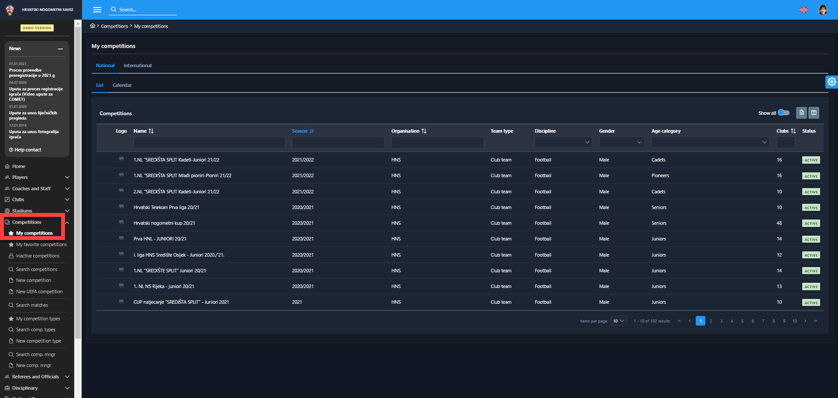Switch to the International tab

(137, 65)
